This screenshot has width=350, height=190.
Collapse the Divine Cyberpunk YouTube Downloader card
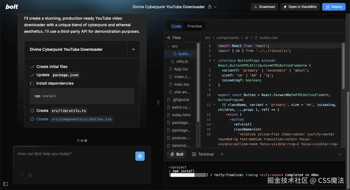pyautogui.click(x=133, y=49)
